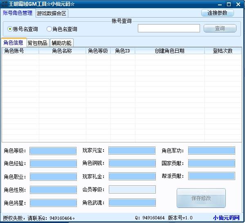Open the 账号角色管理 tab

(x=18, y=13)
